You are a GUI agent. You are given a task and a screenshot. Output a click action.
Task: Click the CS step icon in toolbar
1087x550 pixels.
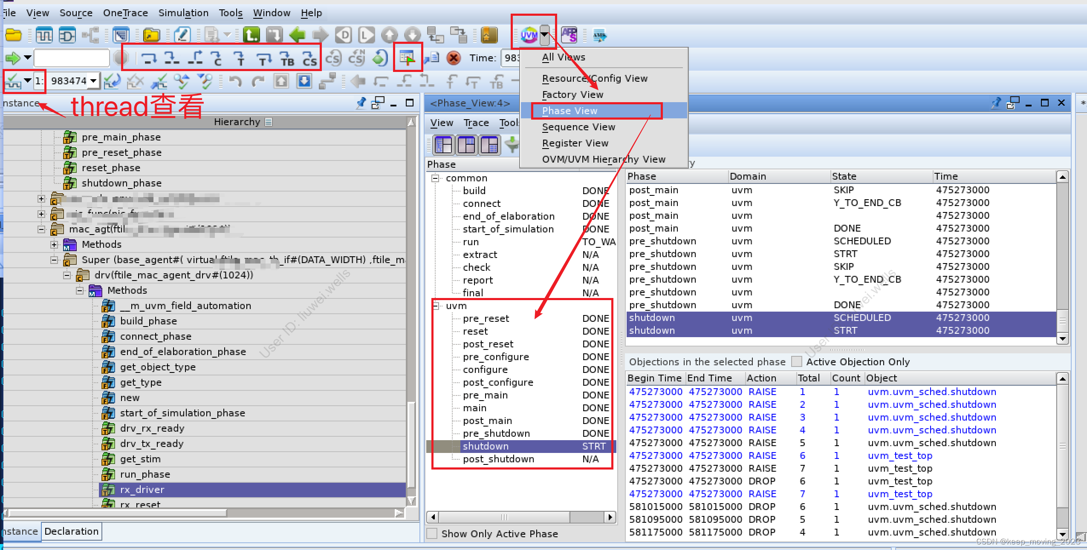click(x=309, y=58)
